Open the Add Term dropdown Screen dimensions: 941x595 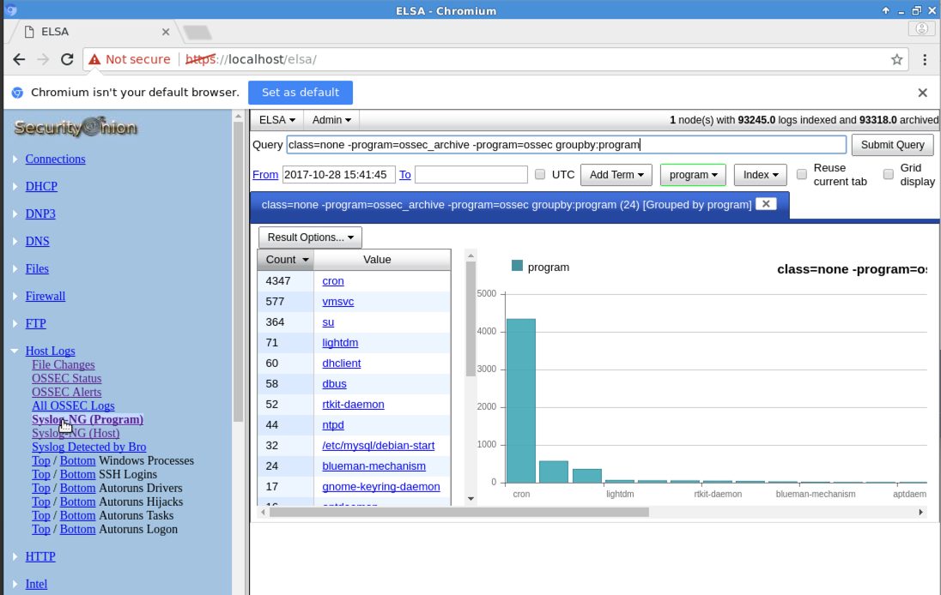click(616, 175)
